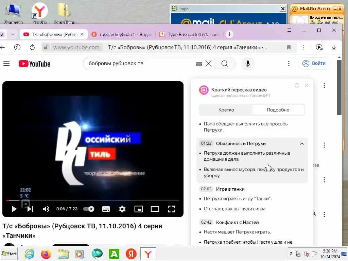
Task: Open Windows Start menu
Action: pos(9,254)
